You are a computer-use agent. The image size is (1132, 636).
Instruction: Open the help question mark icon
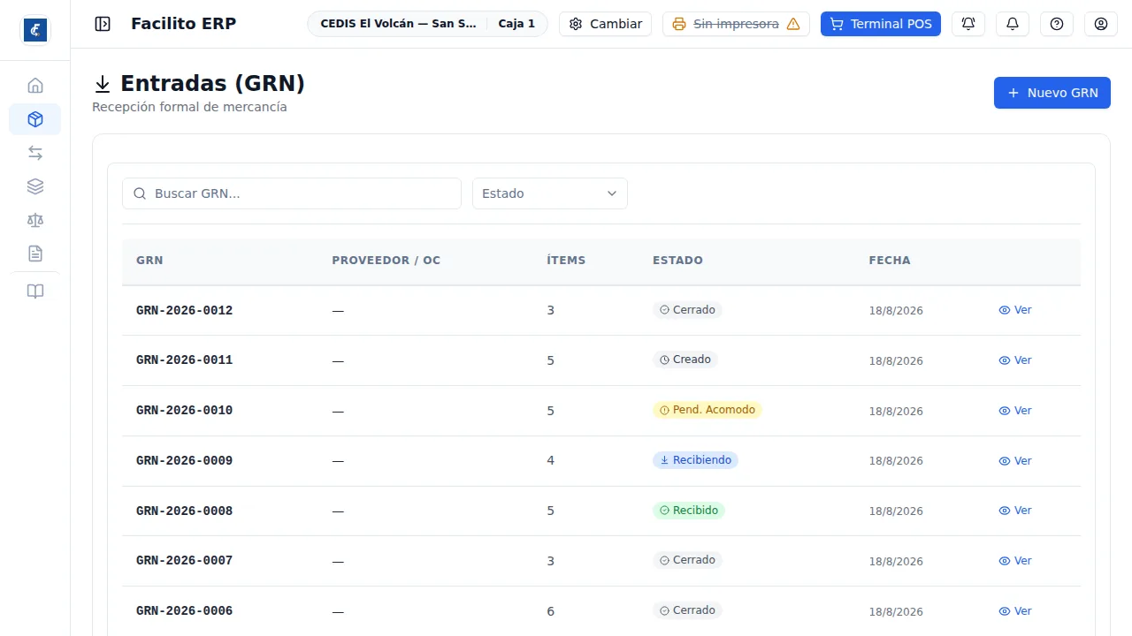tap(1057, 24)
